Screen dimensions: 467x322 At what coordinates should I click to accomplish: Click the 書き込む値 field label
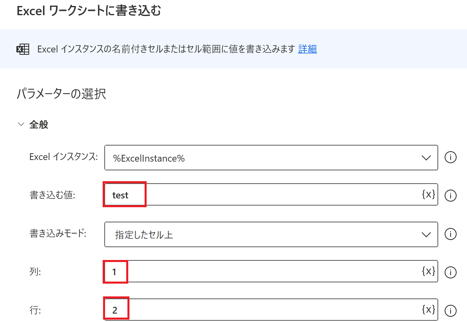52,195
